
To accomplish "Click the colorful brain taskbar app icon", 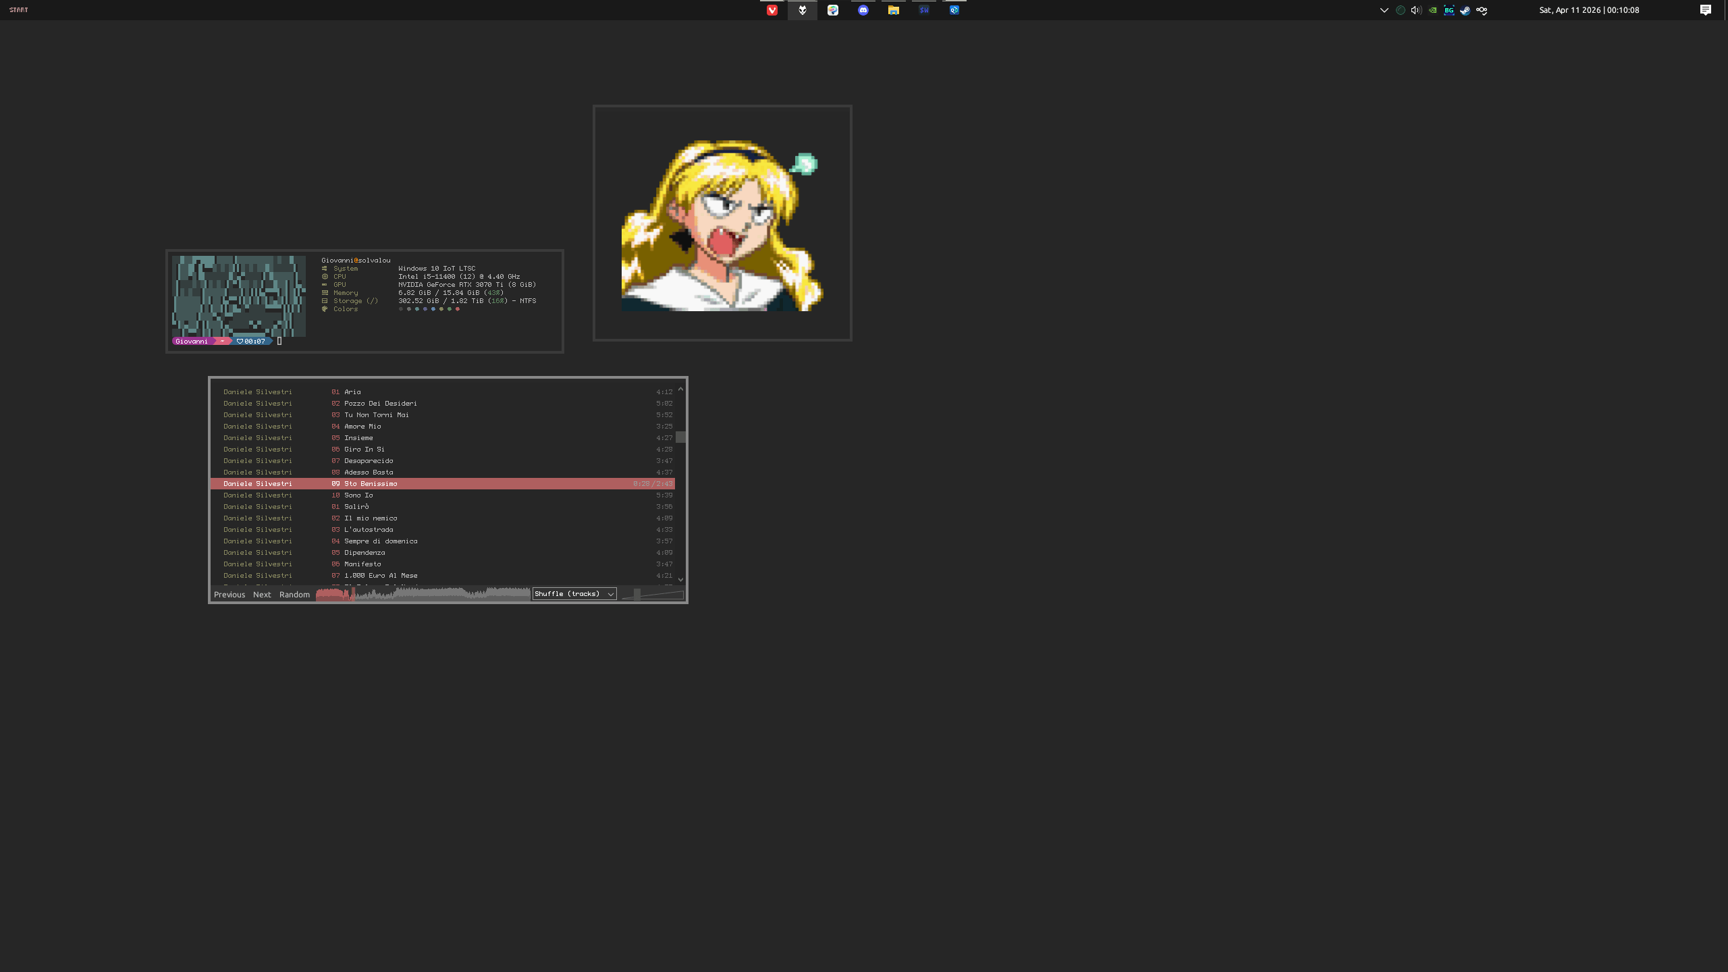I will tap(832, 10).
